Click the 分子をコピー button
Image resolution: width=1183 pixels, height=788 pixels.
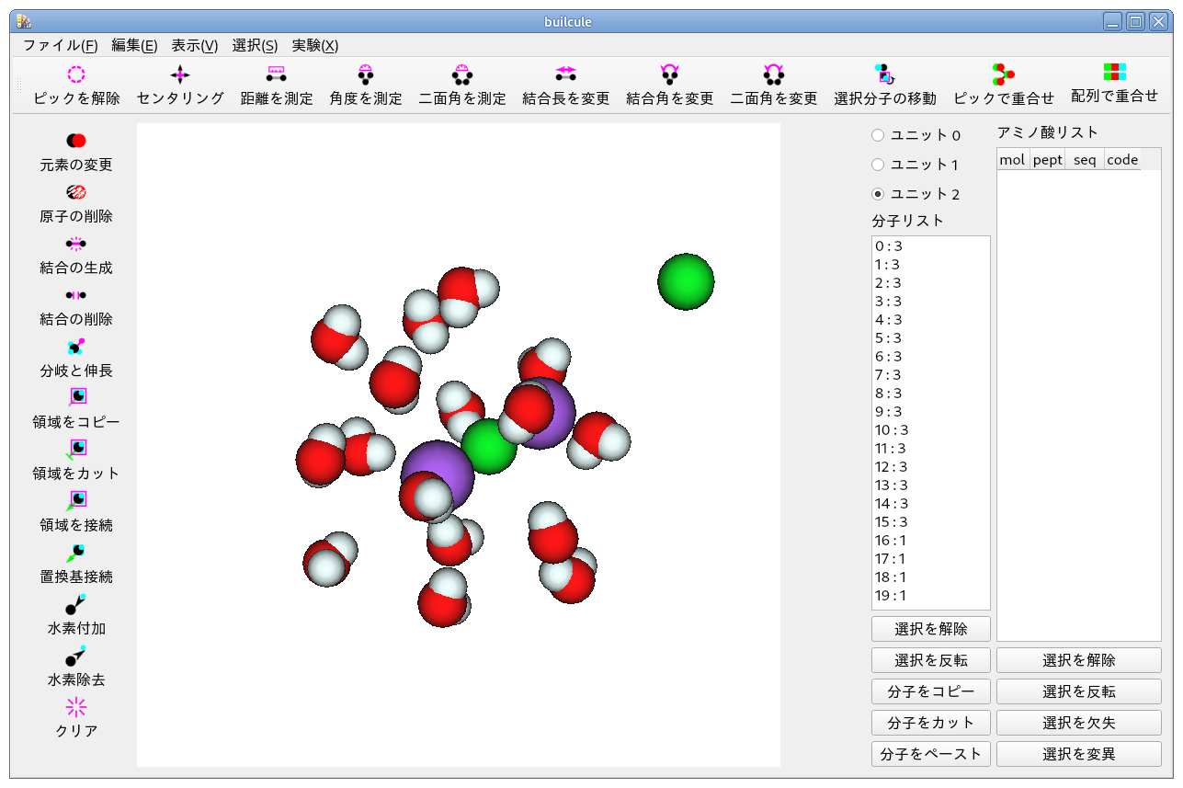pos(930,691)
